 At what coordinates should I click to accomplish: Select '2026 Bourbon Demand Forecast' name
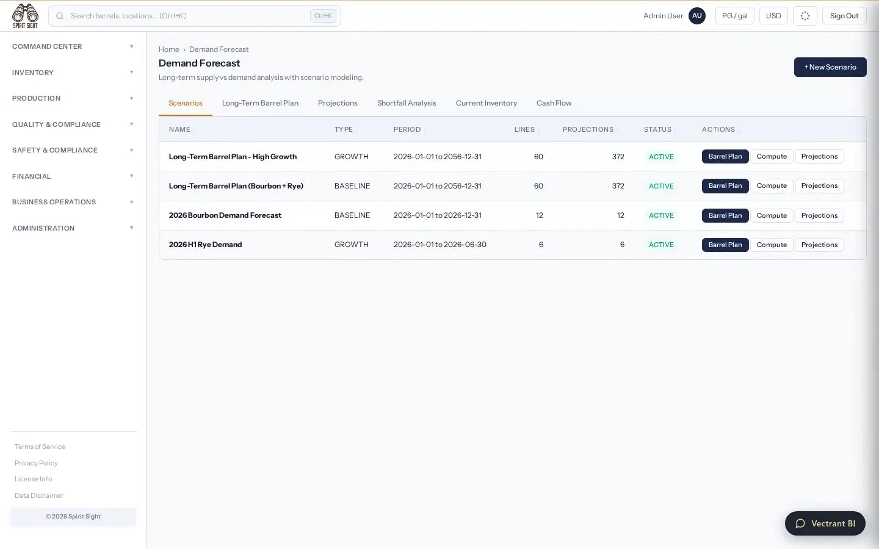tap(225, 215)
